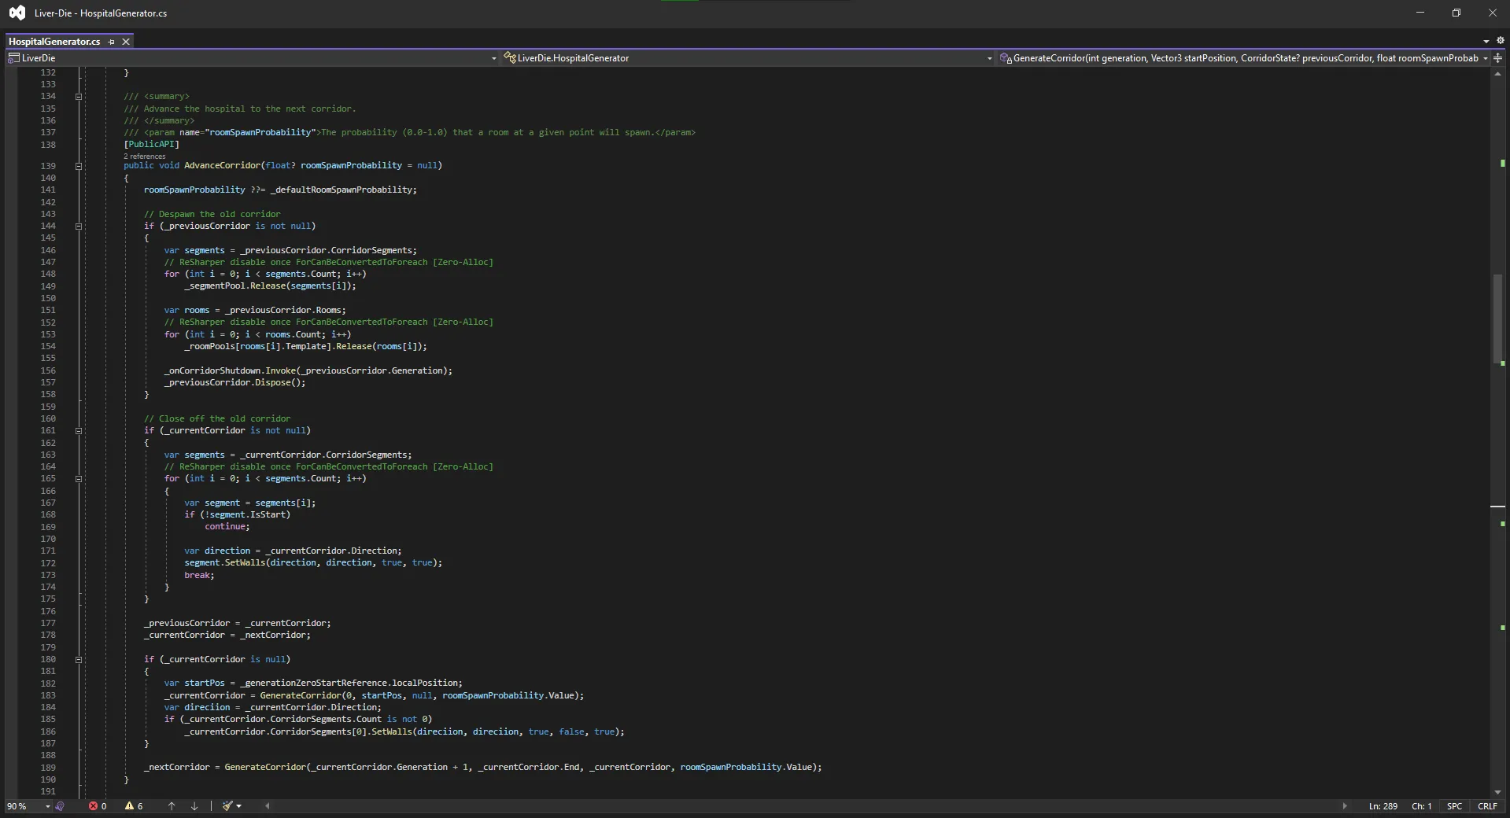Click the '// Despawn the old corridor' comment
The height and width of the screenshot is (818, 1510).
pyautogui.click(x=212, y=215)
